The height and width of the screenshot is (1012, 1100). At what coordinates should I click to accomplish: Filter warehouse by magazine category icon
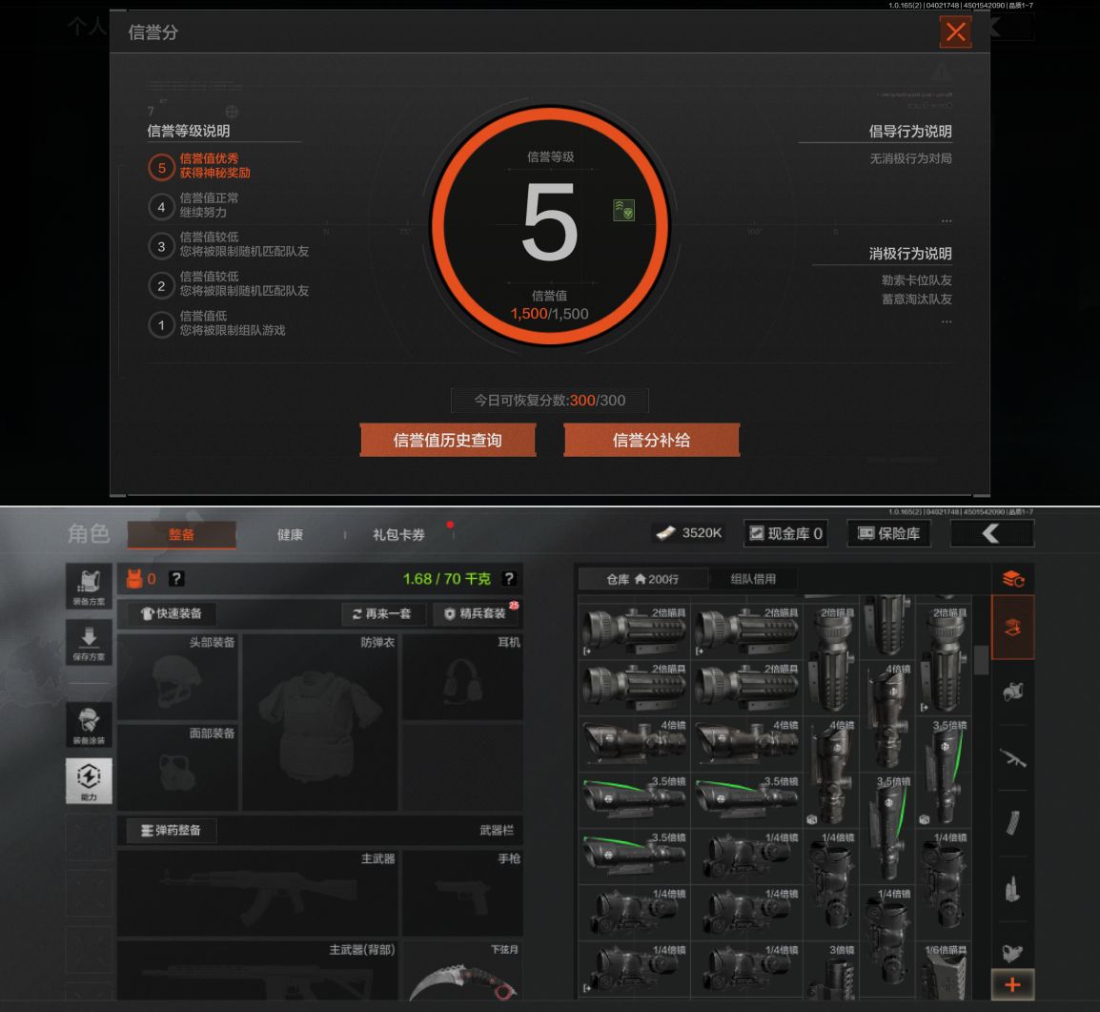(1012, 823)
